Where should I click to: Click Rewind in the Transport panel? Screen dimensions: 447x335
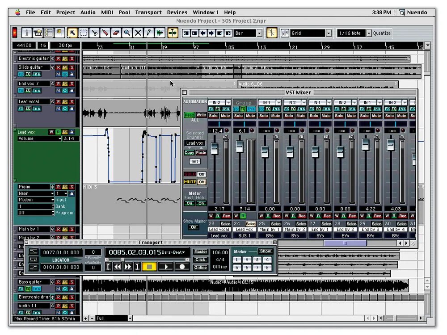click(x=118, y=267)
